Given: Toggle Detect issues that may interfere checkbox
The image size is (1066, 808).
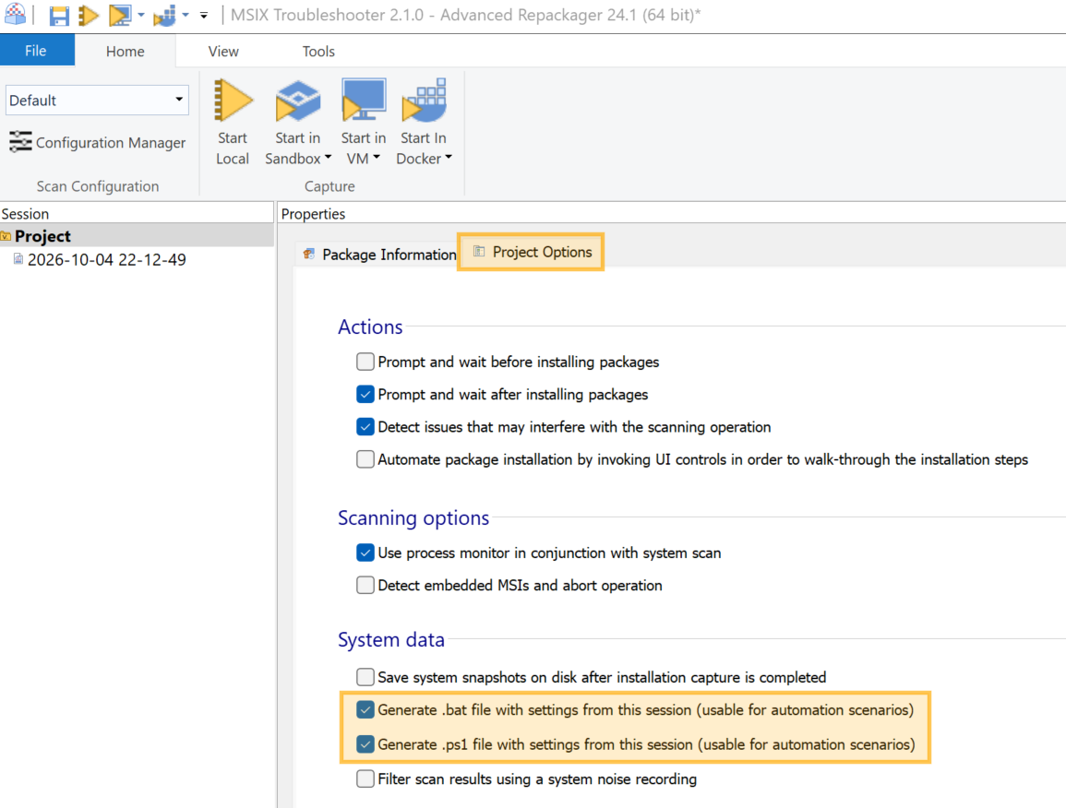Looking at the screenshot, I should point(365,427).
